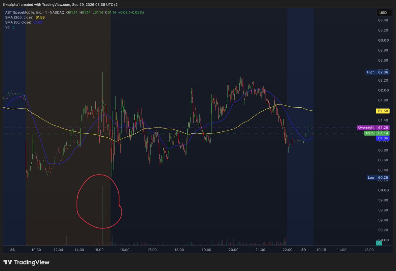Click the teal volume value 3 tag

point(379,243)
